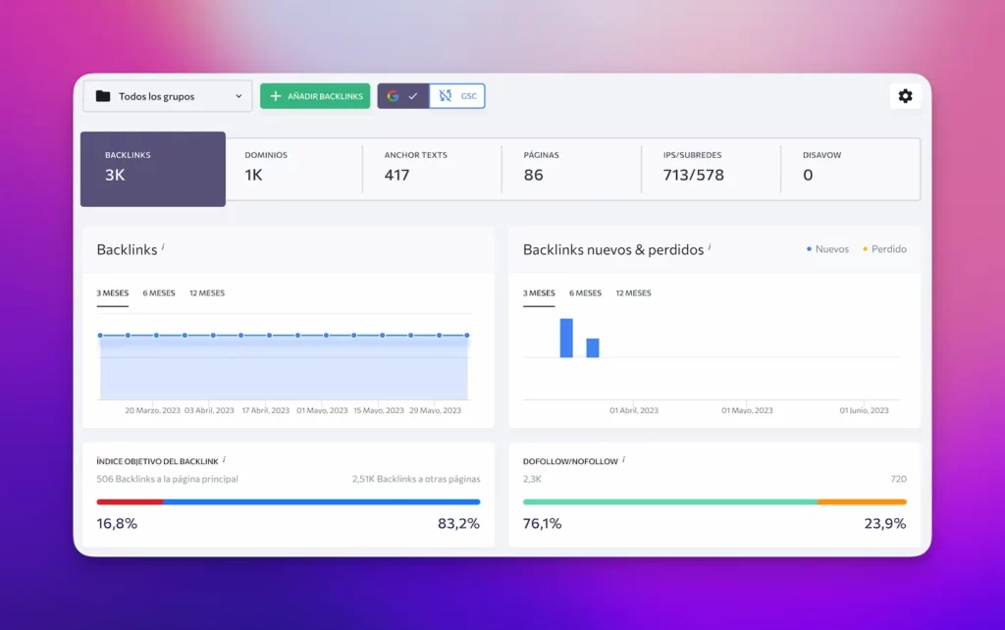The height and width of the screenshot is (630, 1005).
Task: Click the Google logo icon
Action: click(393, 96)
